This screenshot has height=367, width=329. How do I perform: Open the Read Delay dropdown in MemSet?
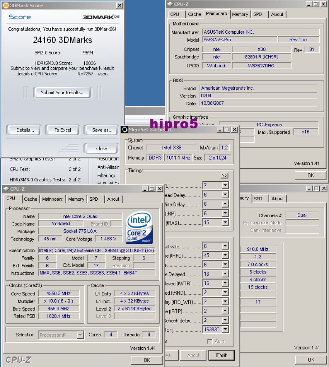click(x=225, y=195)
